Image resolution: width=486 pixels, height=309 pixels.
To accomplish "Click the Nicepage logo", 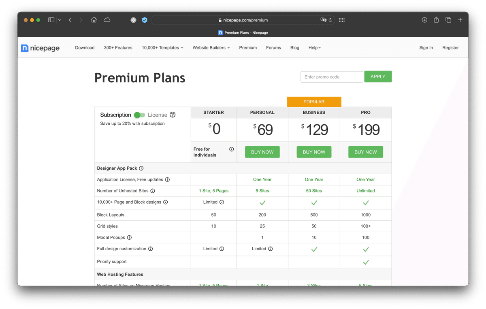I will pyautogui.click(x=40, y=48).
